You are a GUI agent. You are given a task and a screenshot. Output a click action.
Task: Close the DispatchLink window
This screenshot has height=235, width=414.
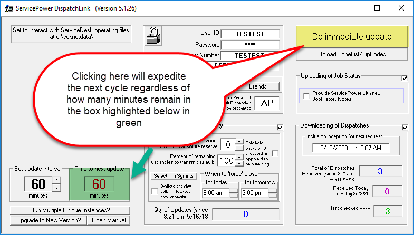click(x=401, y=8)
